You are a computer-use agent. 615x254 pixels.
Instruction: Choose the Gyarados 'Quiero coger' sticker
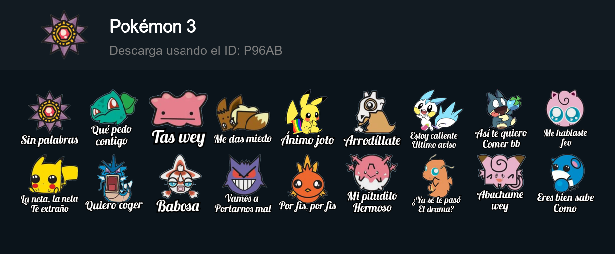click(114, 184)
